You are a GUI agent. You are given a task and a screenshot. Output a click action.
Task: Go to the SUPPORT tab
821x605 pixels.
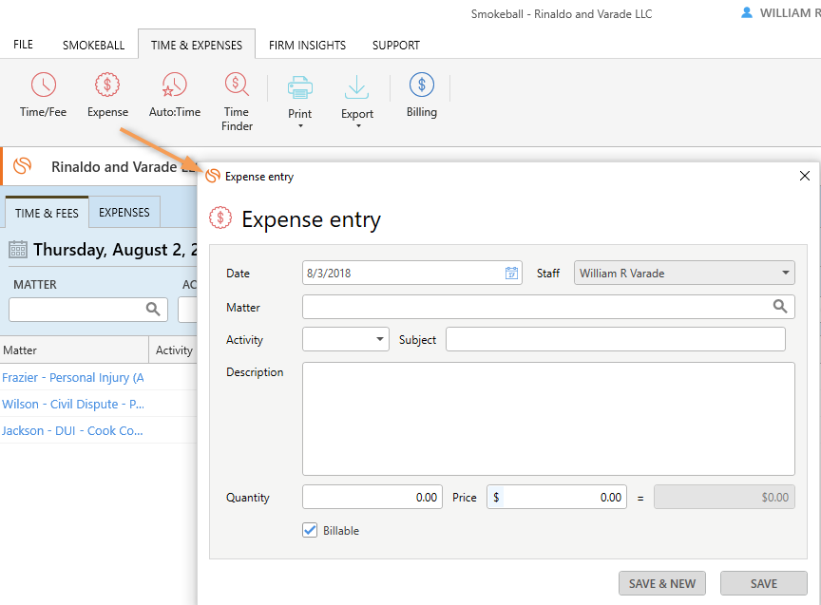coord(396,45)
